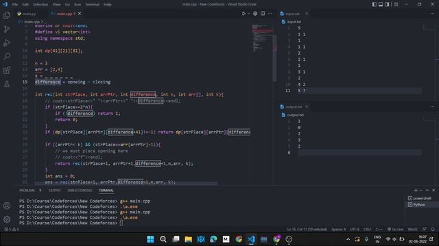Show the Debug Console panel tab
This screenshot has height=246, width=439.
(x=80, y=190)
